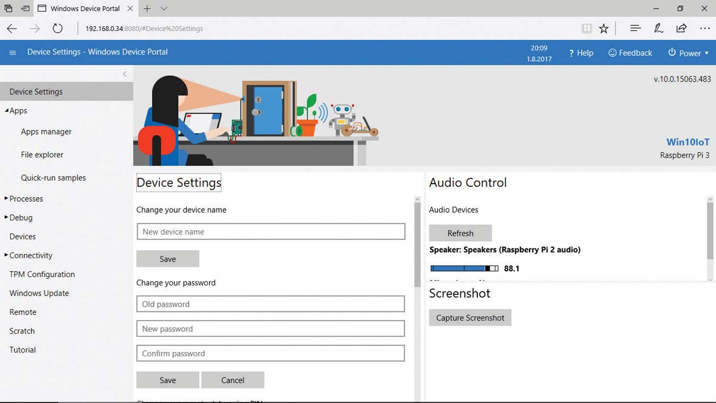The width and height of the screenshot is (716, 403).
Task: Click the New device name field
Action: (x=271, y=231)
